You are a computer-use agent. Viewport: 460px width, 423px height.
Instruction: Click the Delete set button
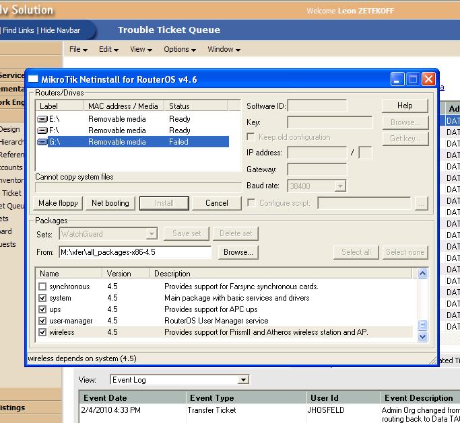236,233
